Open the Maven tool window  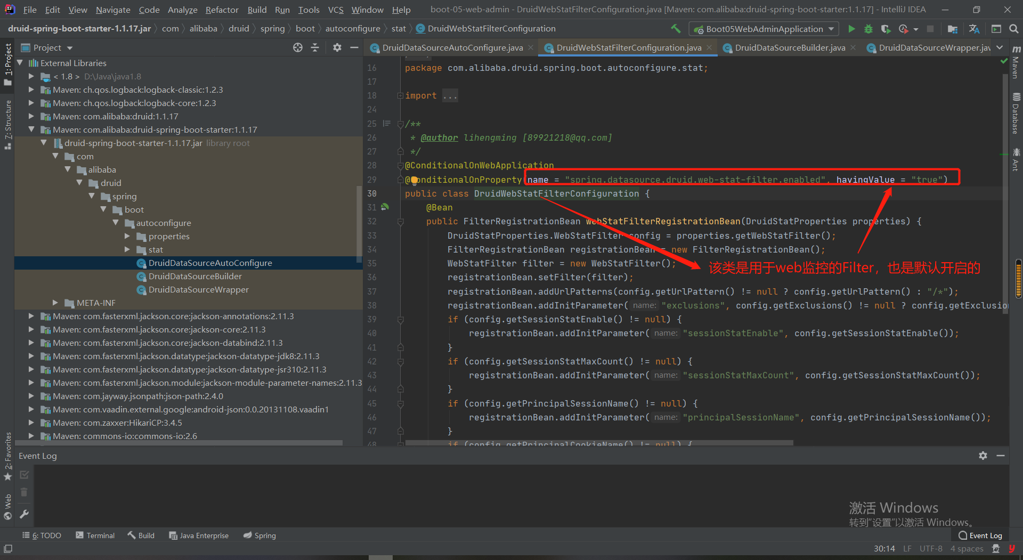click(1016, 62)
